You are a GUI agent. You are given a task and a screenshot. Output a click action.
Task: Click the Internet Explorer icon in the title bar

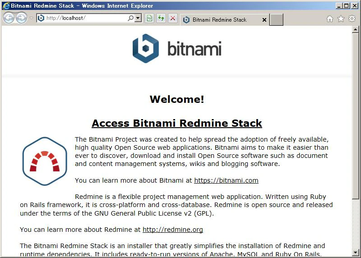pyautogui.click(x=6, y=5)
